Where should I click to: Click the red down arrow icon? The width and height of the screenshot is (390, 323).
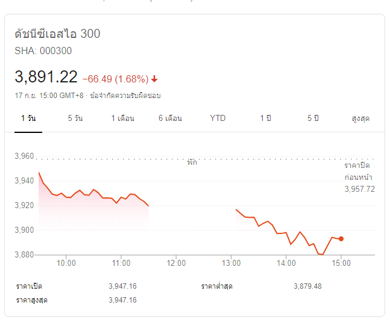click(x=154, y=79)
